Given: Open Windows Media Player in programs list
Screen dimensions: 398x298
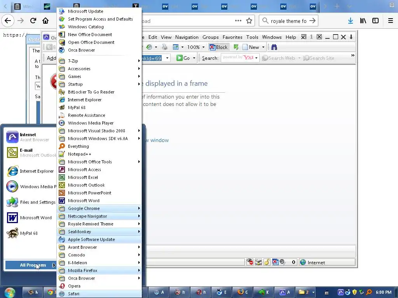Looking at the screenshot, I should click(99, 123).
